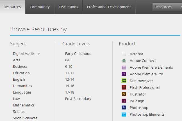This screenshot has width=182, height=121.
Task: Open the Resources search dropdown
Action: coord(167,7)
